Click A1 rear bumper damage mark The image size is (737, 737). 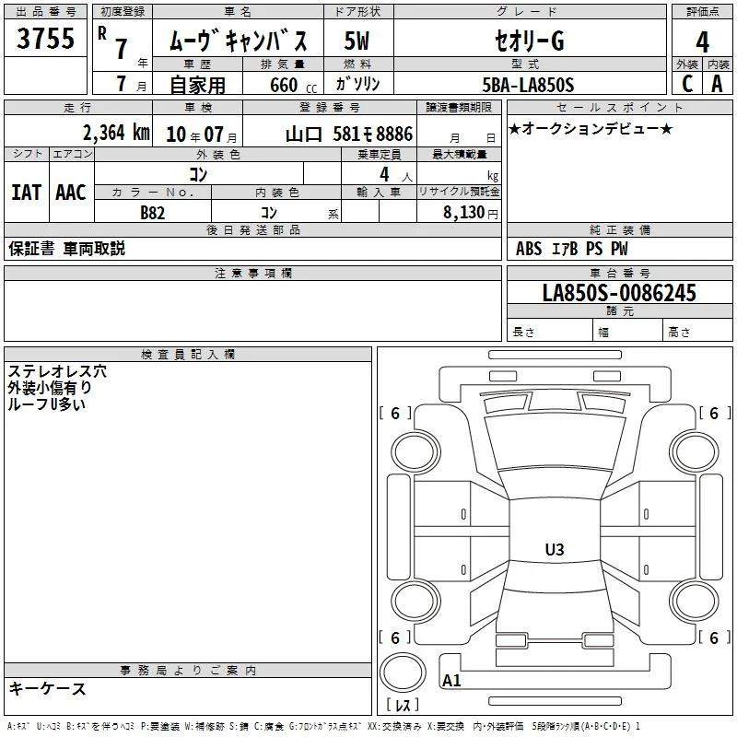tap(451, 681)
